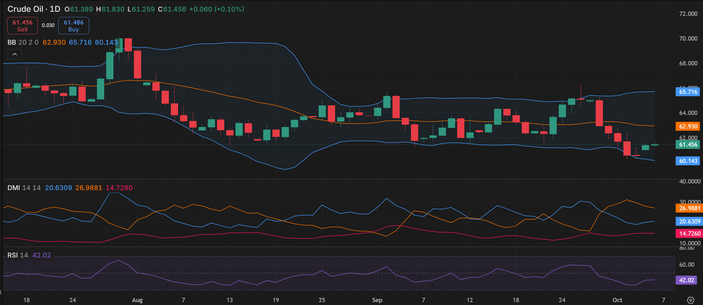
Task: Select the RSI 14 indicator legend
Action: coord(18,255)
